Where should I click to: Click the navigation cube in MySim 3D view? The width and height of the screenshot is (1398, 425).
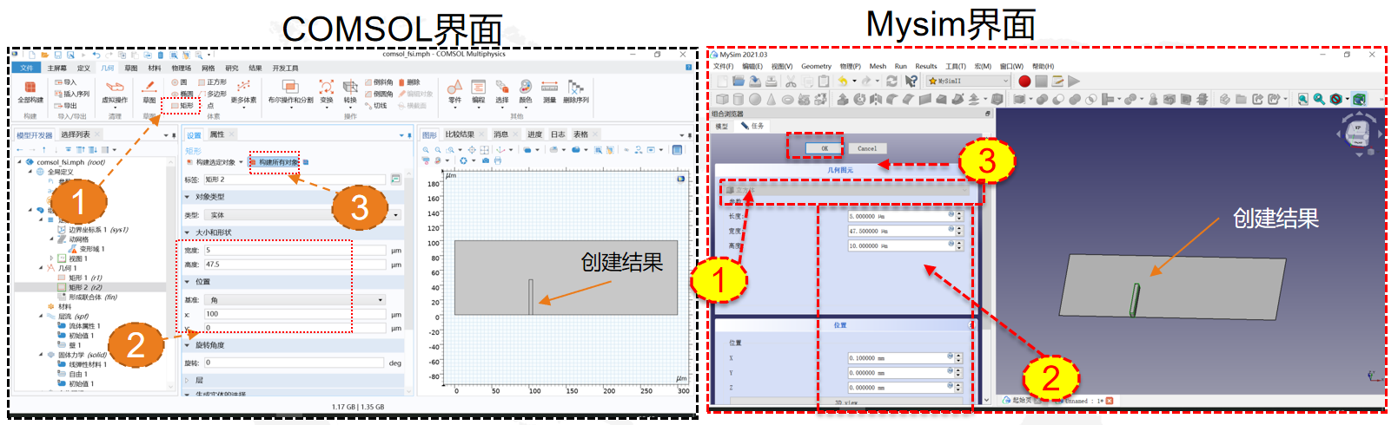[x=1357, y=134]
